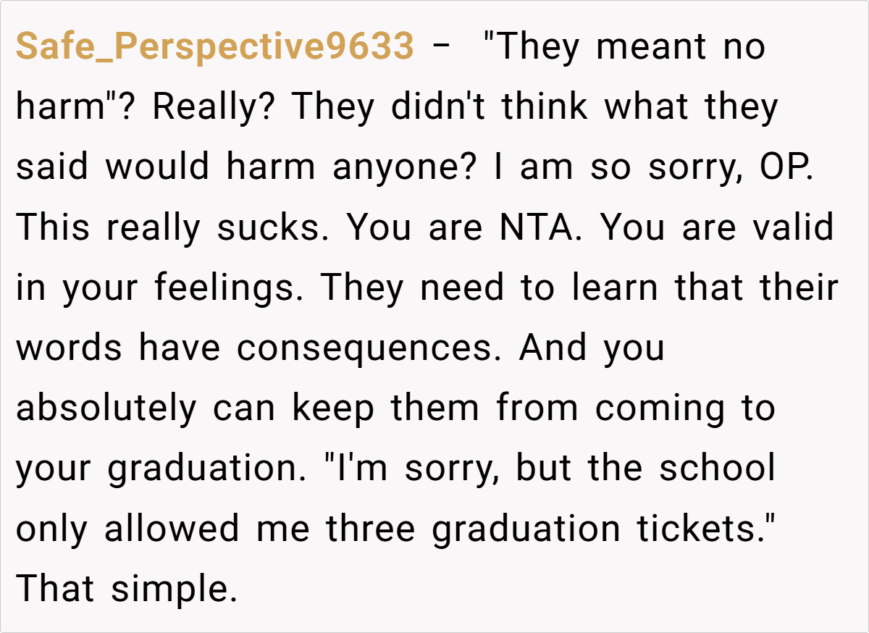Click the dash separator after the username
The width and height of the screenshot is (869, 633).
point(442,48)
